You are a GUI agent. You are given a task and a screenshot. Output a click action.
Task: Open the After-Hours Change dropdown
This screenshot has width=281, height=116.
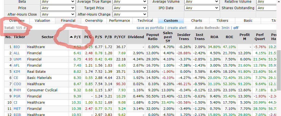tap(130, 15)
